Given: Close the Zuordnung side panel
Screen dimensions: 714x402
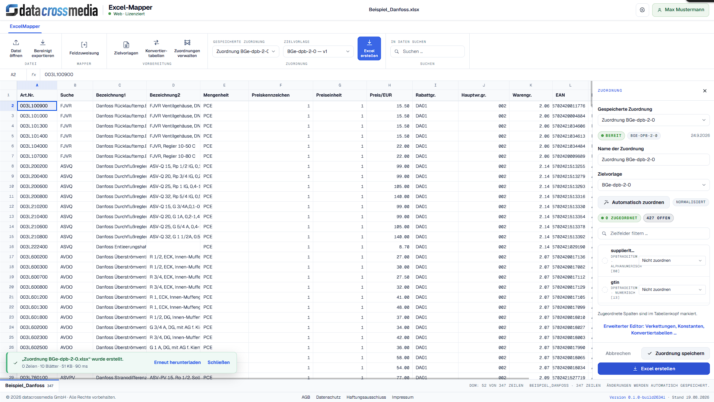Looking at the screenshot, I should point(705,91).
